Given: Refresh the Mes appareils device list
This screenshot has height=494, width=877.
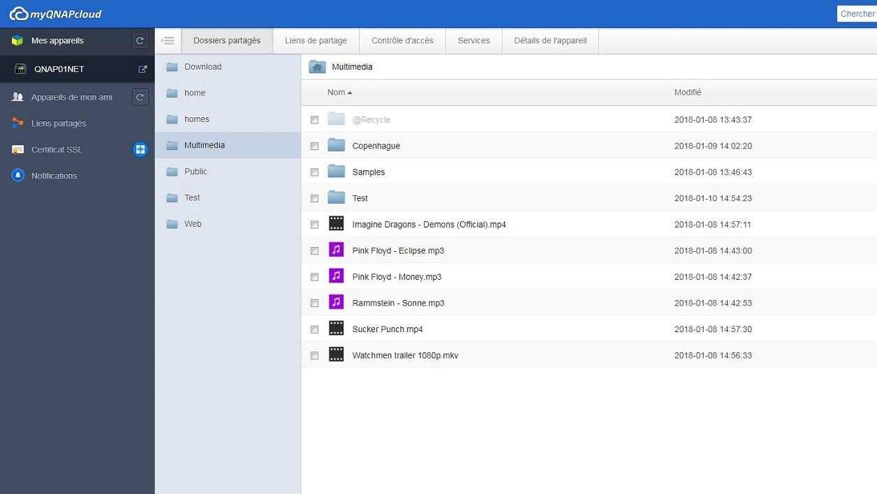Looking at the screenshot, I should click(140, 40).
